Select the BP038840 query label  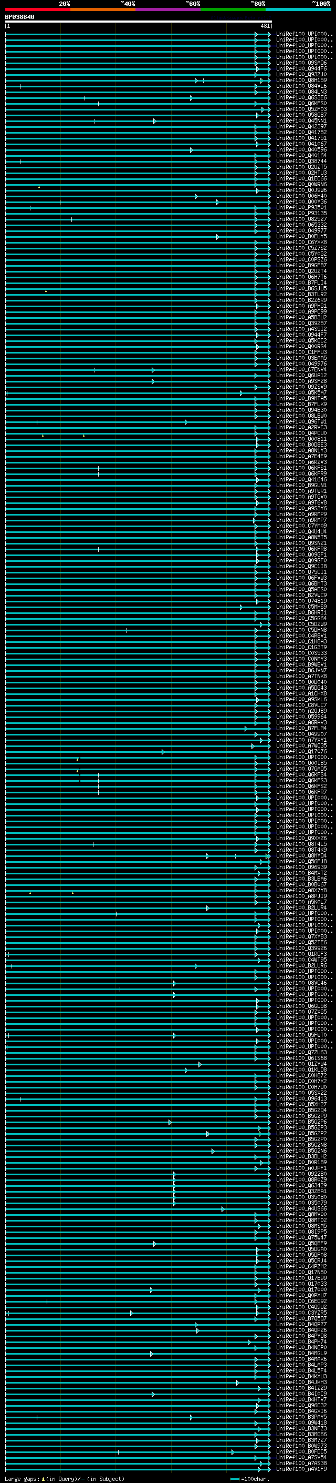click(19, 17)
